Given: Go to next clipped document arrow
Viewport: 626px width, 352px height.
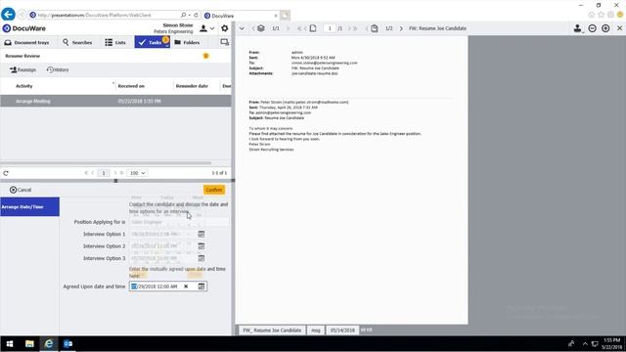Looking at the screenshot, I should [x=401, y=28].
